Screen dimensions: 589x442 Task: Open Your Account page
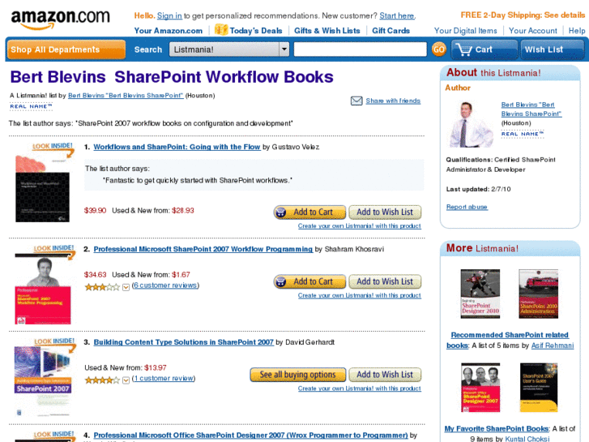pyautogui.click(x=532, y=31)
